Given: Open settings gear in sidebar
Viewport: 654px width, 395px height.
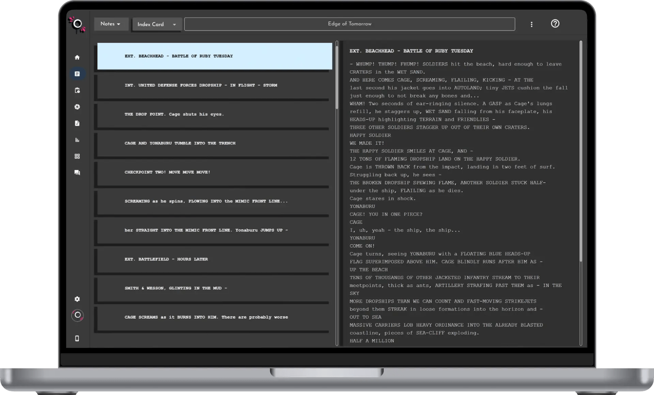Looking at the screenshot, I should click(x=77, y=299).
